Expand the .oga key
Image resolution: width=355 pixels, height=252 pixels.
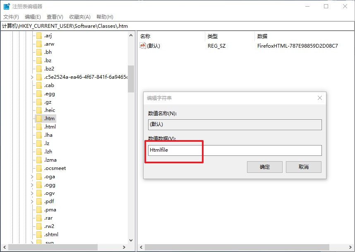tap(32, 177)
